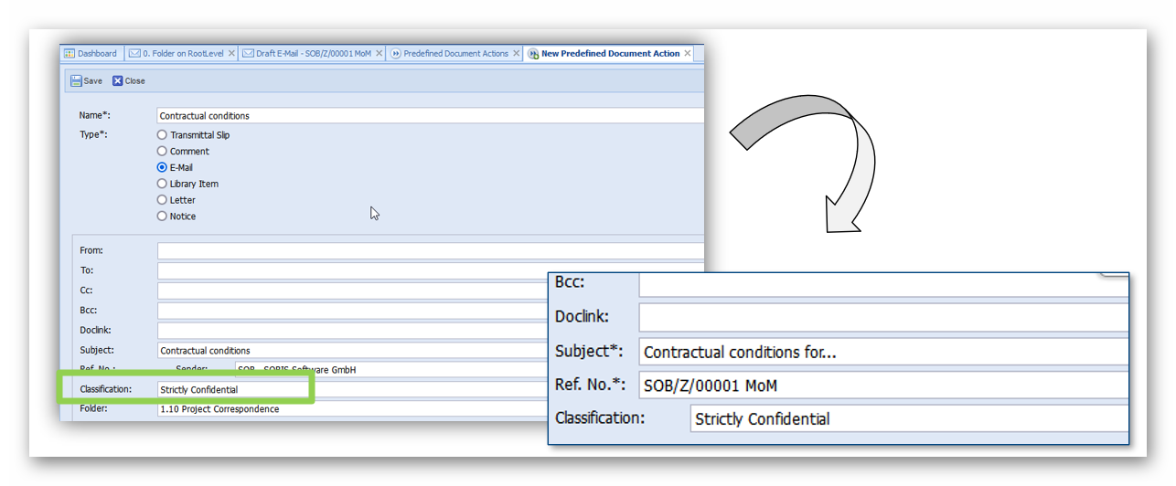The width and height of the screenshot is (1176, 486).
Task: Close the Folder on RootLevel tab
Action: (231, 54)
